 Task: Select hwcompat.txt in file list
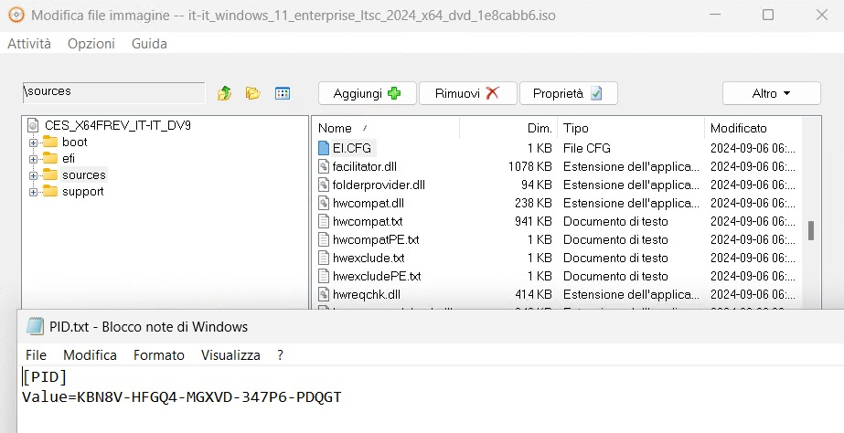coord(367,222)
